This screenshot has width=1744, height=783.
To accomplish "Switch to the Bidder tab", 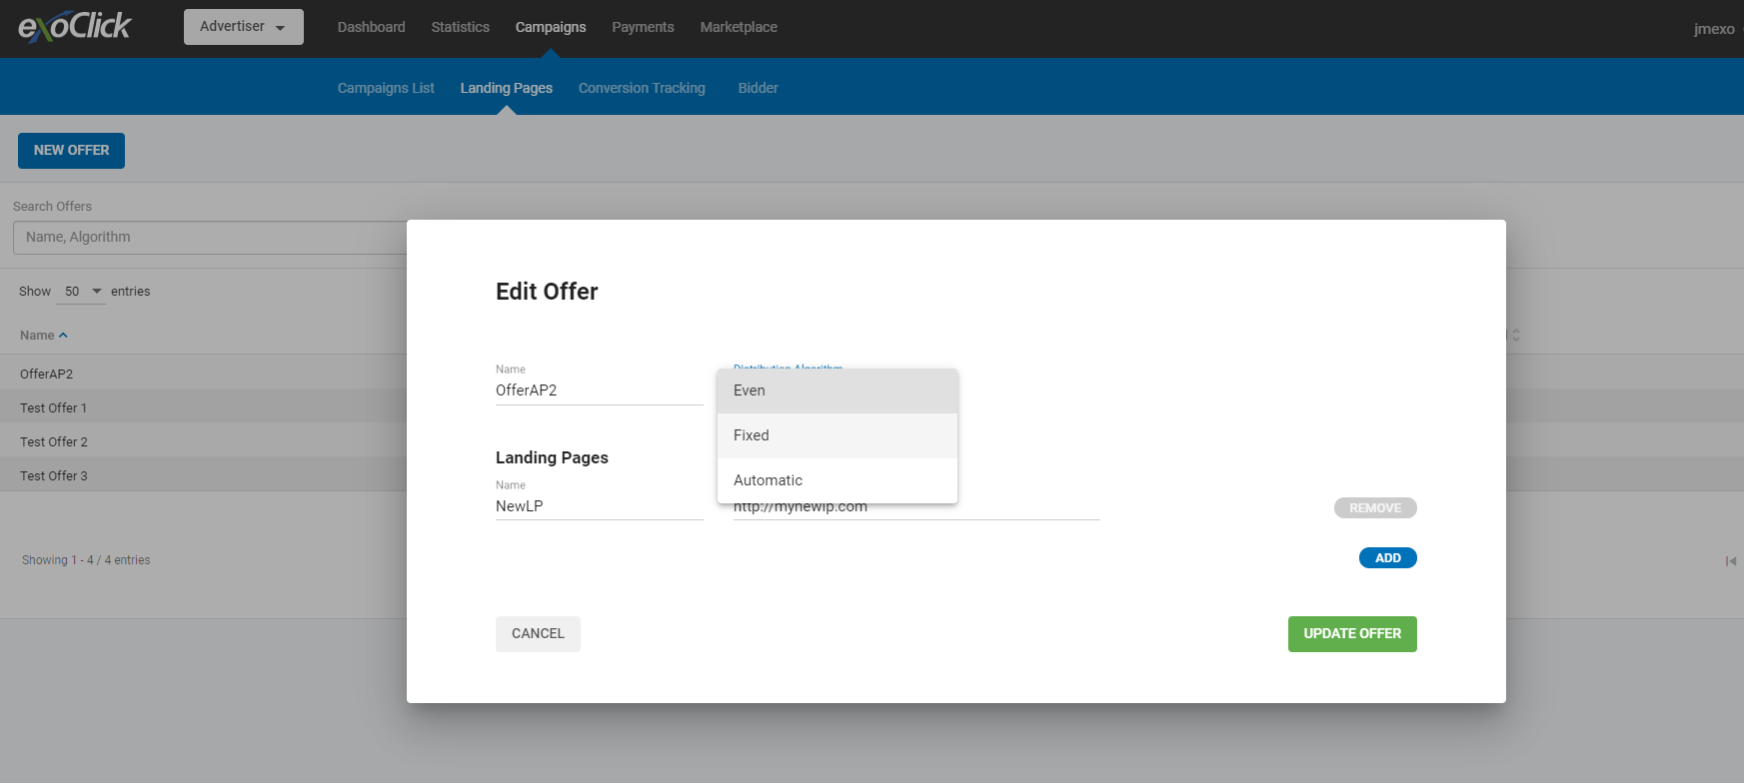I will point(758,88).
